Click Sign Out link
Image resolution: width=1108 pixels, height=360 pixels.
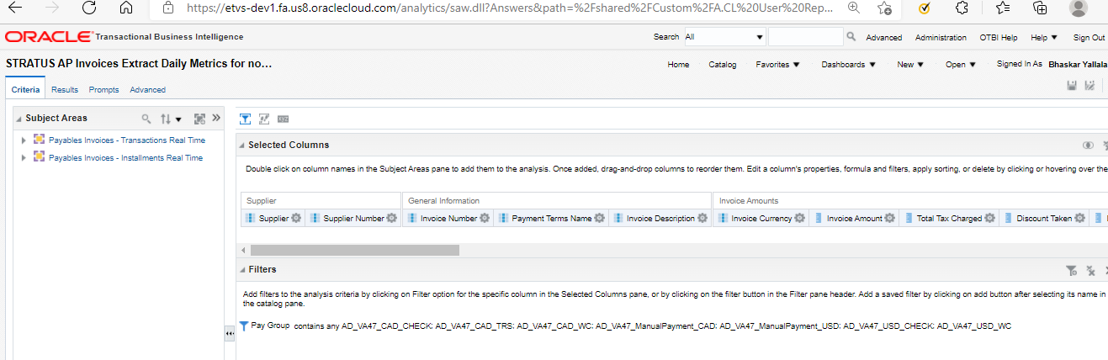click(1089, 37)
